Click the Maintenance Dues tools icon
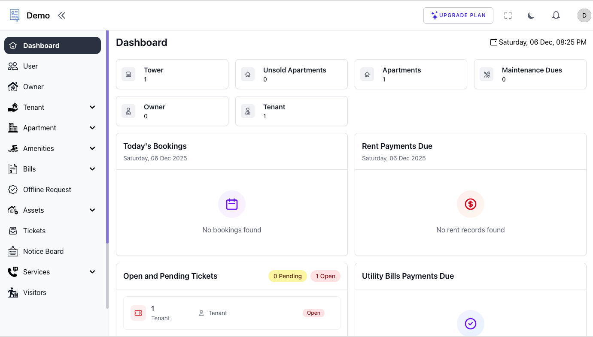The height and width of the screenshot is (337, 593). tap(487, 74)
